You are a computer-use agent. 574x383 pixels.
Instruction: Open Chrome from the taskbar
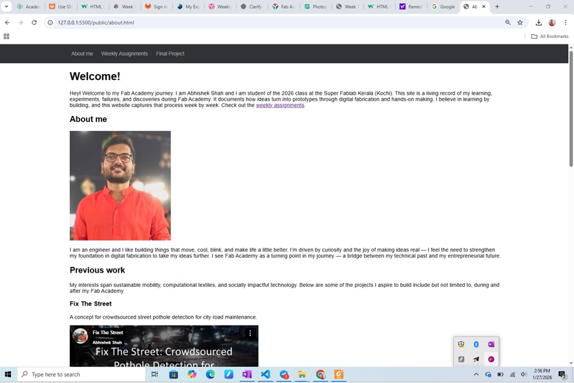(x=321, y=374)
